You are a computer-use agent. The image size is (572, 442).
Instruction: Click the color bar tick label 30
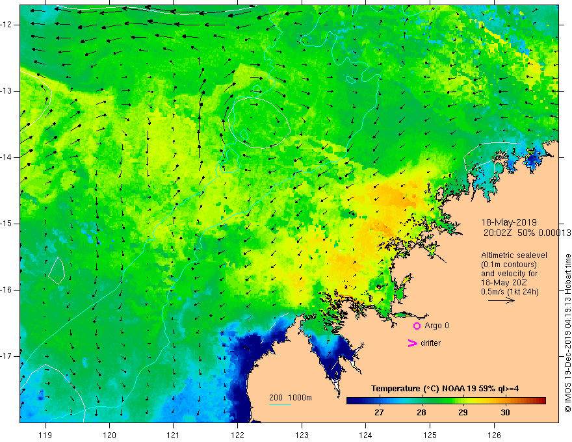click(505, 413)
